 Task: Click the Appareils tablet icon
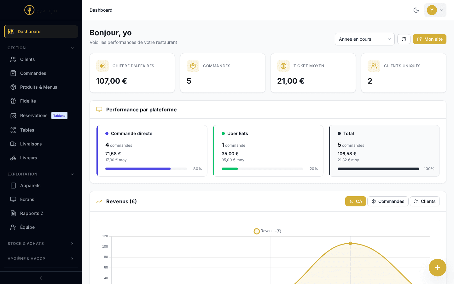[x=13, y=186]
